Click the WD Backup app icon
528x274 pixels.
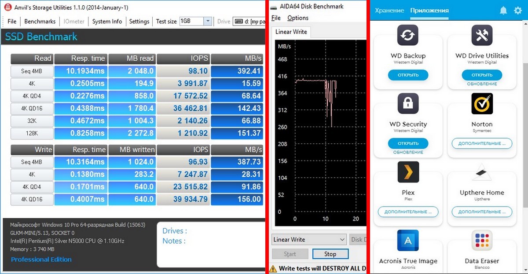(408, 35)
